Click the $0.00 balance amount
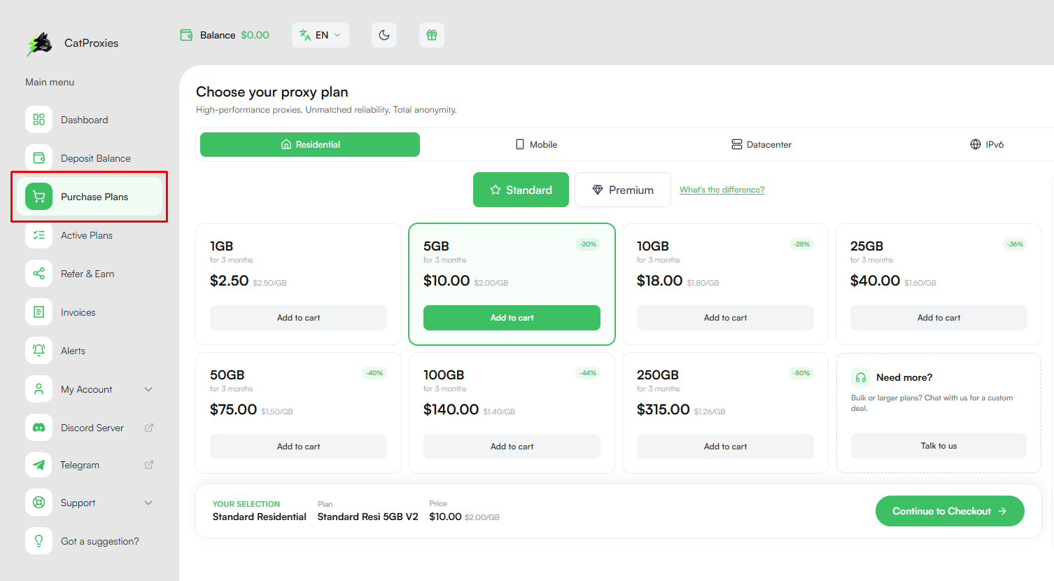This screenshot has width=1054, height=581. tap(255, 35)
